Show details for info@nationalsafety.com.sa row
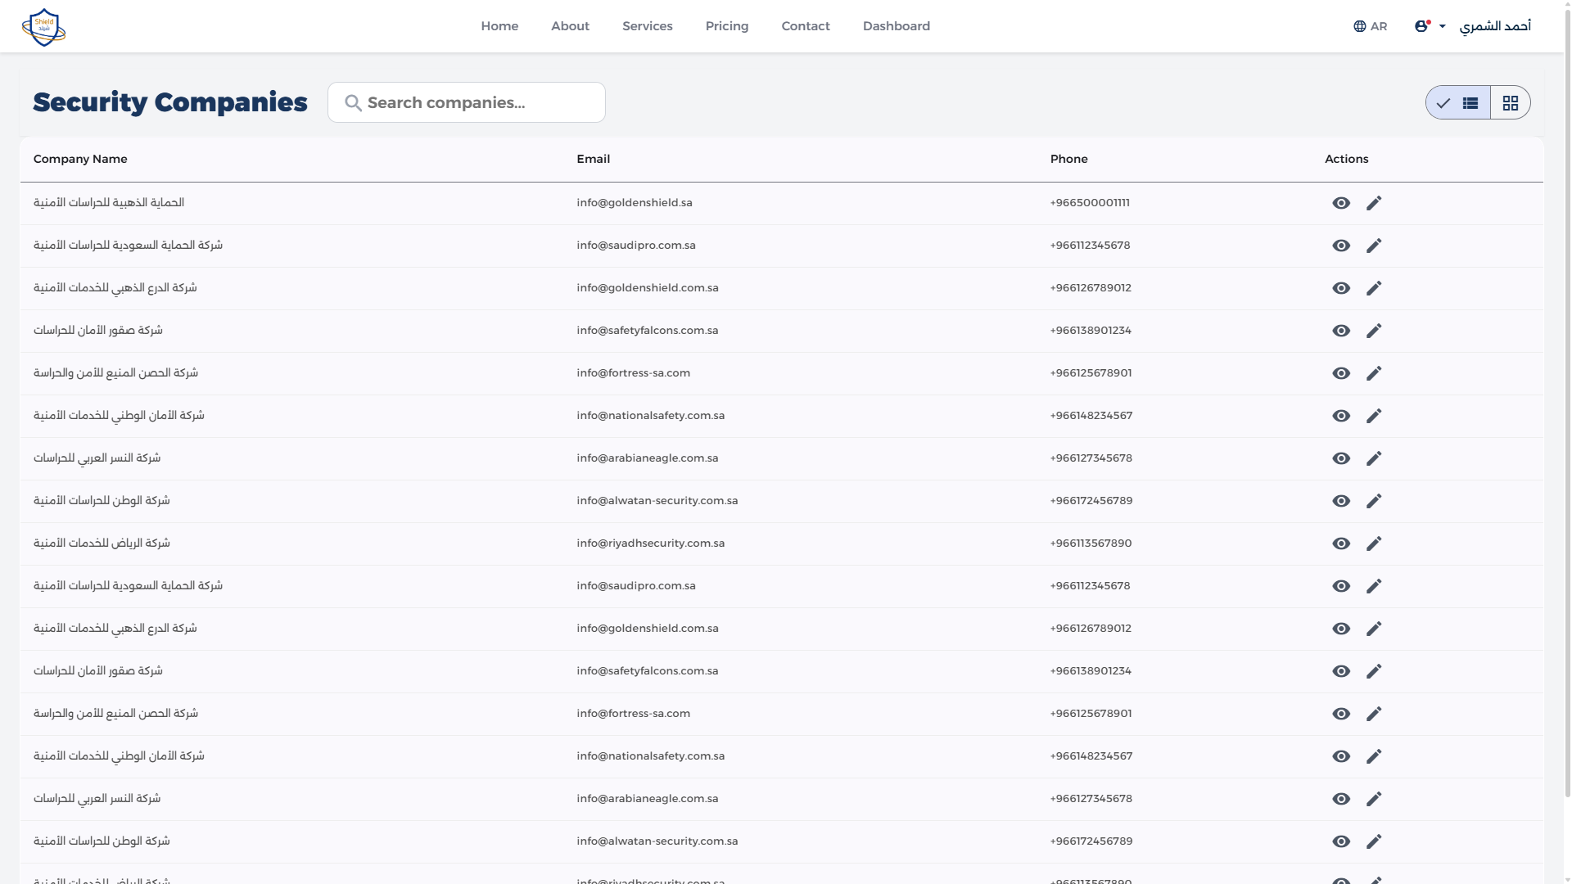Screen dimensions: 1572x884 pyautogui.click(x=1341, y=416)
